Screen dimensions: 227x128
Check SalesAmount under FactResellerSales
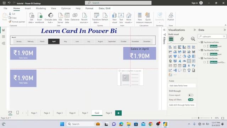(204, 54)
